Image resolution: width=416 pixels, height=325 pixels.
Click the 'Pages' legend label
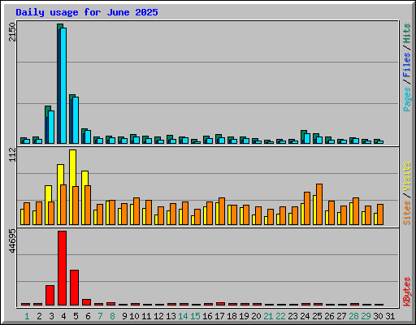point(407,99)
